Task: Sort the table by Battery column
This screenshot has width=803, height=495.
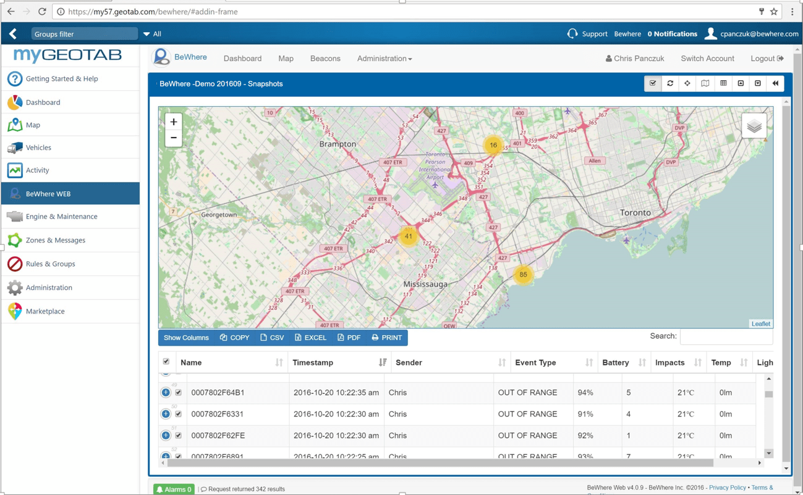Action: pyautogui.click(x=624, y=363)
